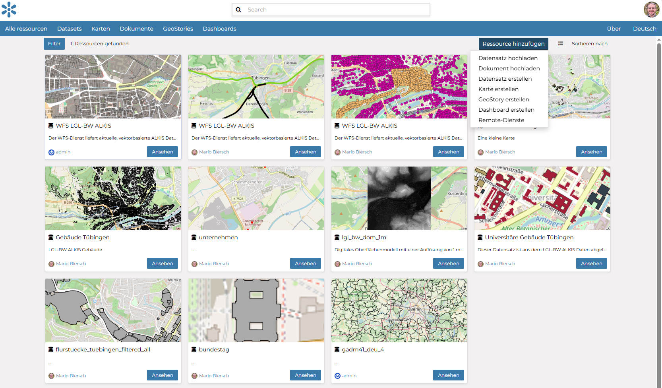Click the search magnifier icon
662x388 pixels.
click(x=238, y=10)
